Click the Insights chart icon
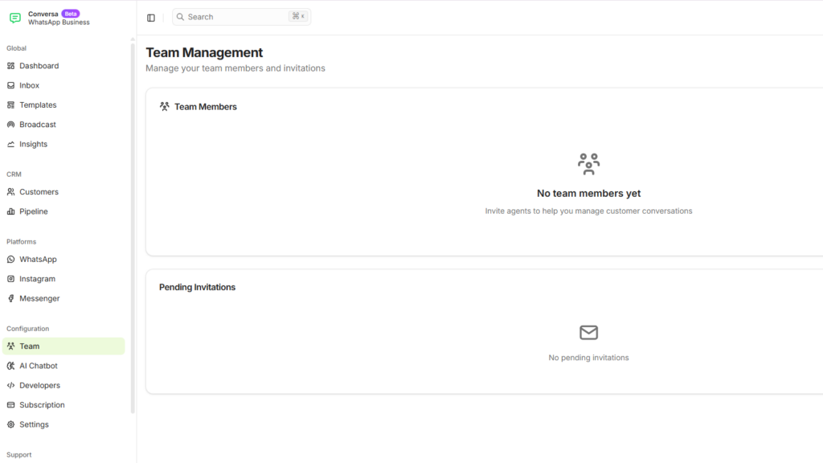823x463 pixels. (x=11, y=145)
